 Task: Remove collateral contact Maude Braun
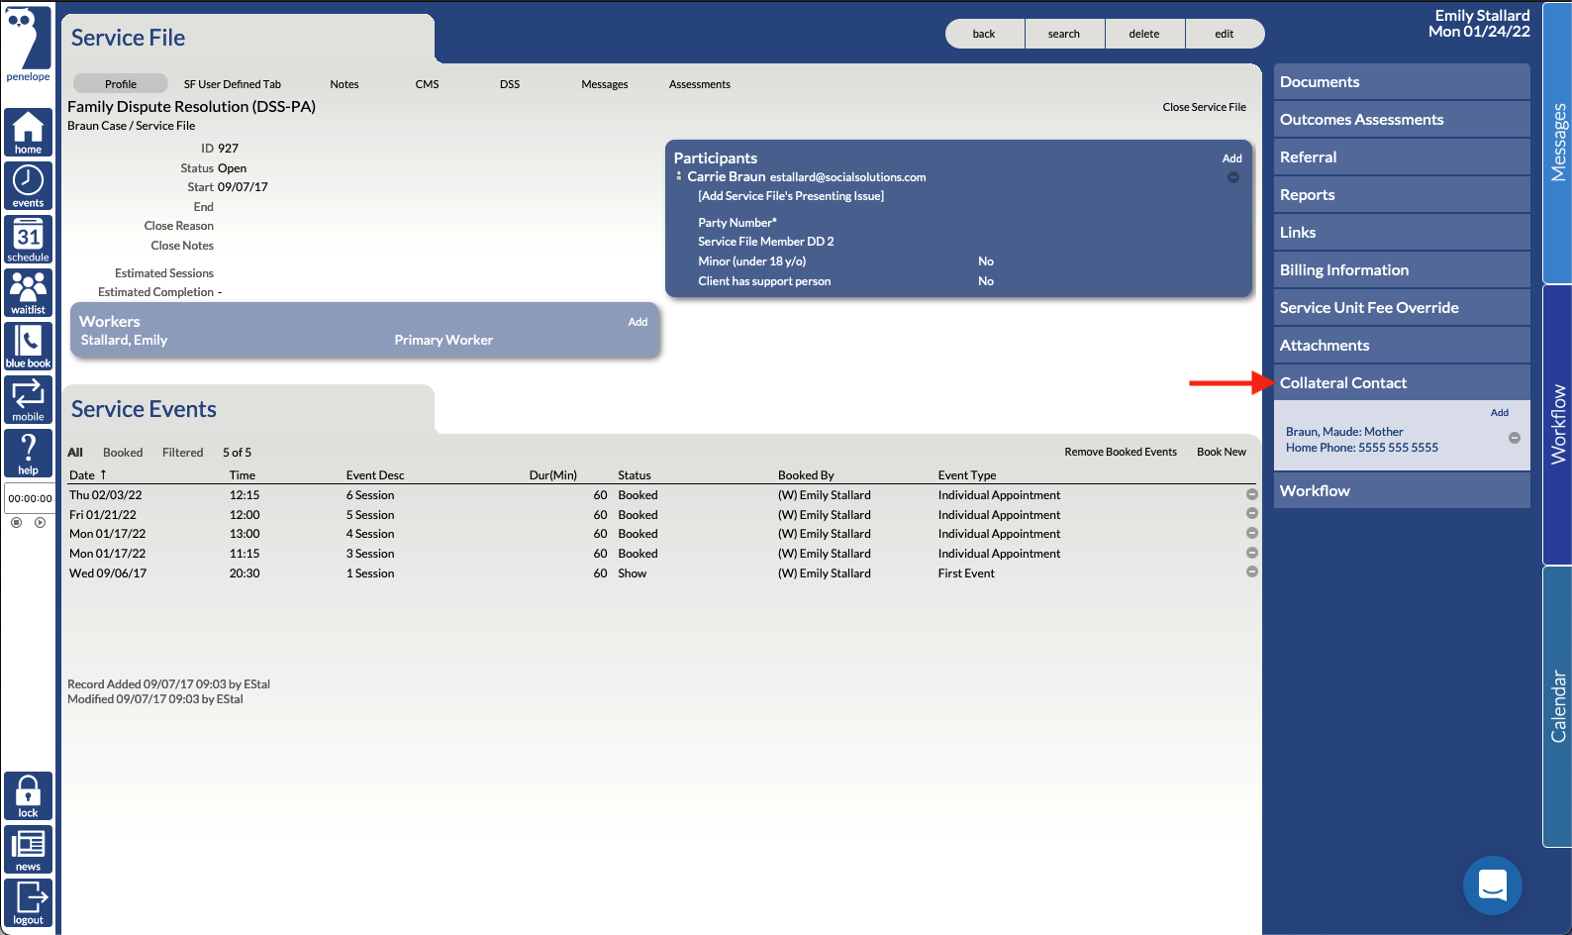click(1514, 438)
